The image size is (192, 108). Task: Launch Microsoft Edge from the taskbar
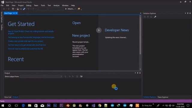click(23, 105)
